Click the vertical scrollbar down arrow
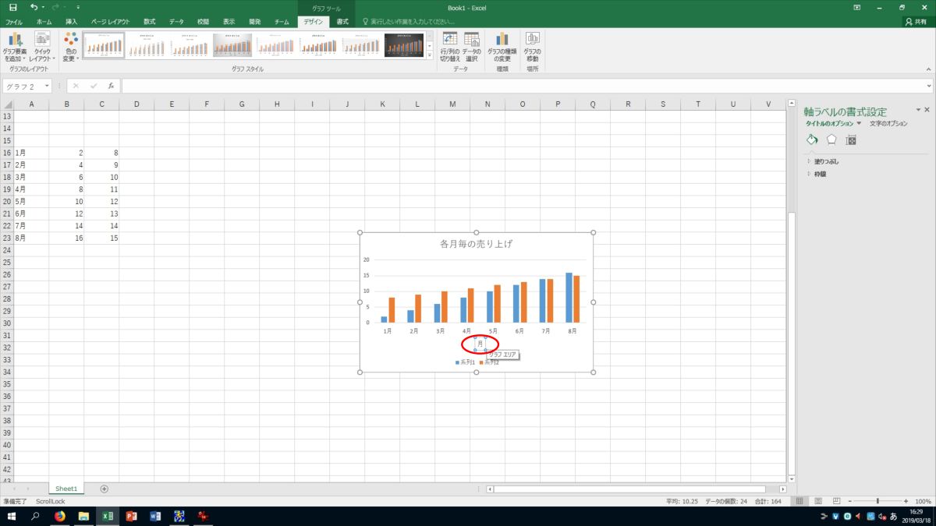 coord(791,478)
